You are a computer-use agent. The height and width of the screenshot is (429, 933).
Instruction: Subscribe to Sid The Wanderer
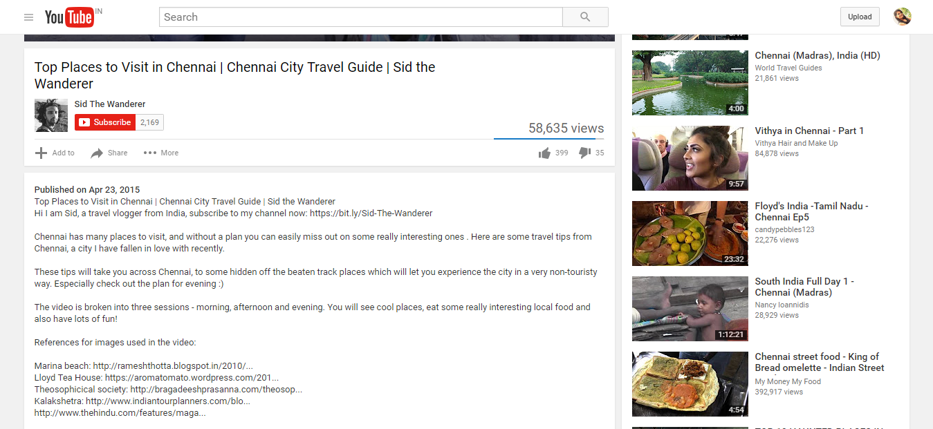tap(105, 122)
